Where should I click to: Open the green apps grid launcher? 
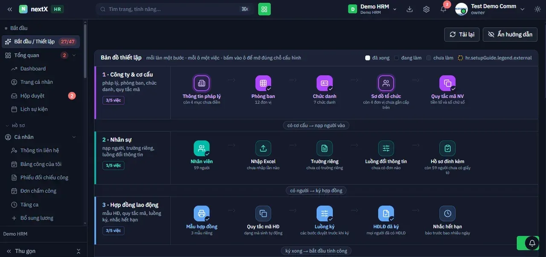tap(264, 9)
